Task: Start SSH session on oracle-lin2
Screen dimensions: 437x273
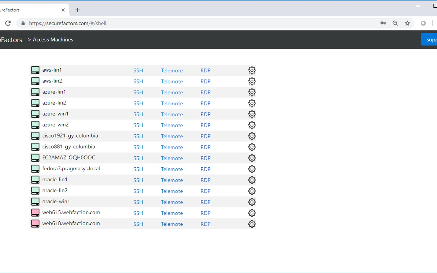Action: pyautogui.click(x=138, y=191)
